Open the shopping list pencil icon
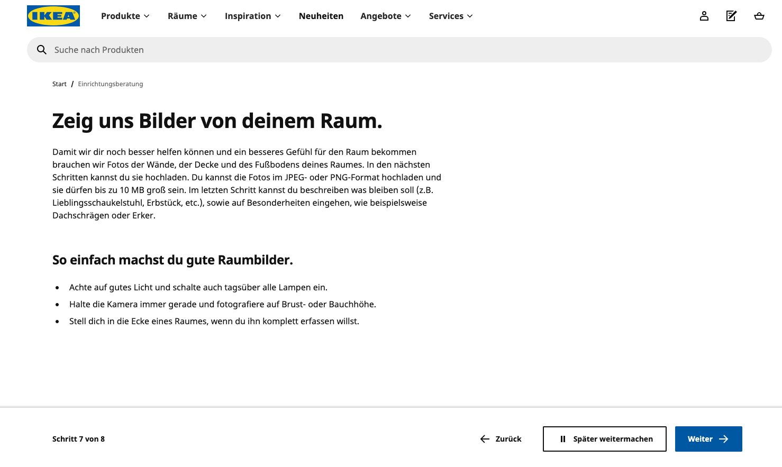 point(731,16)
